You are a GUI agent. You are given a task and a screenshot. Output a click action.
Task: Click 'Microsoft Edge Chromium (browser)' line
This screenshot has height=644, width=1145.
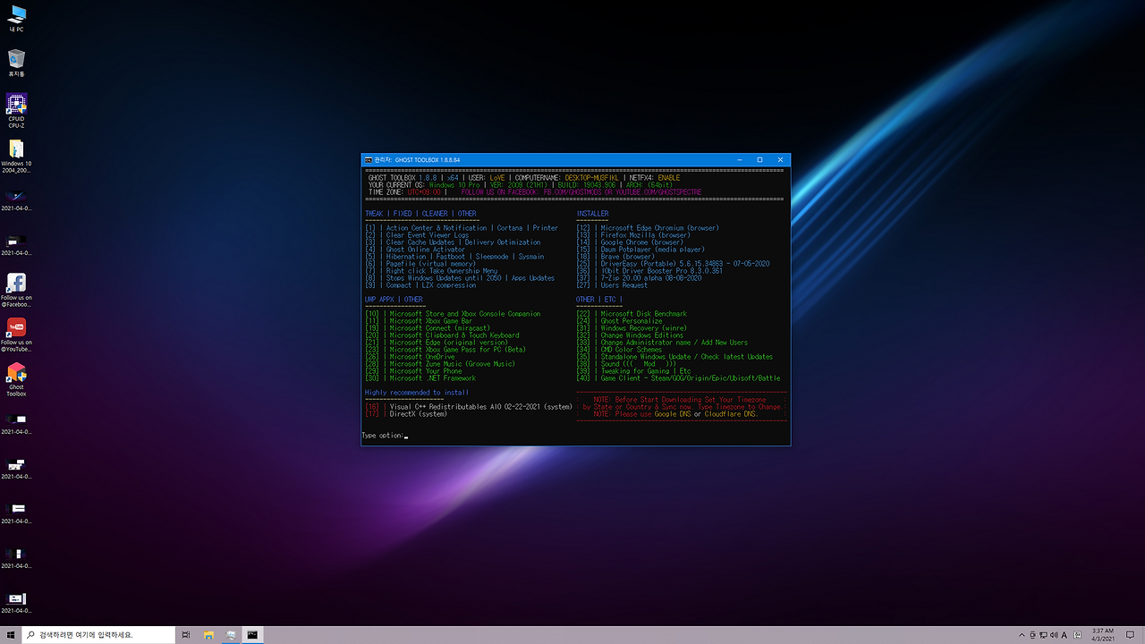point(648,228)
